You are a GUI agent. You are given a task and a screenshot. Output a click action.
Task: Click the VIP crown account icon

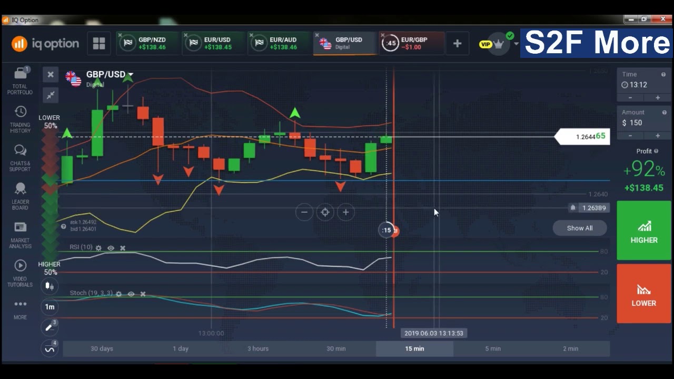pos(498,44)
